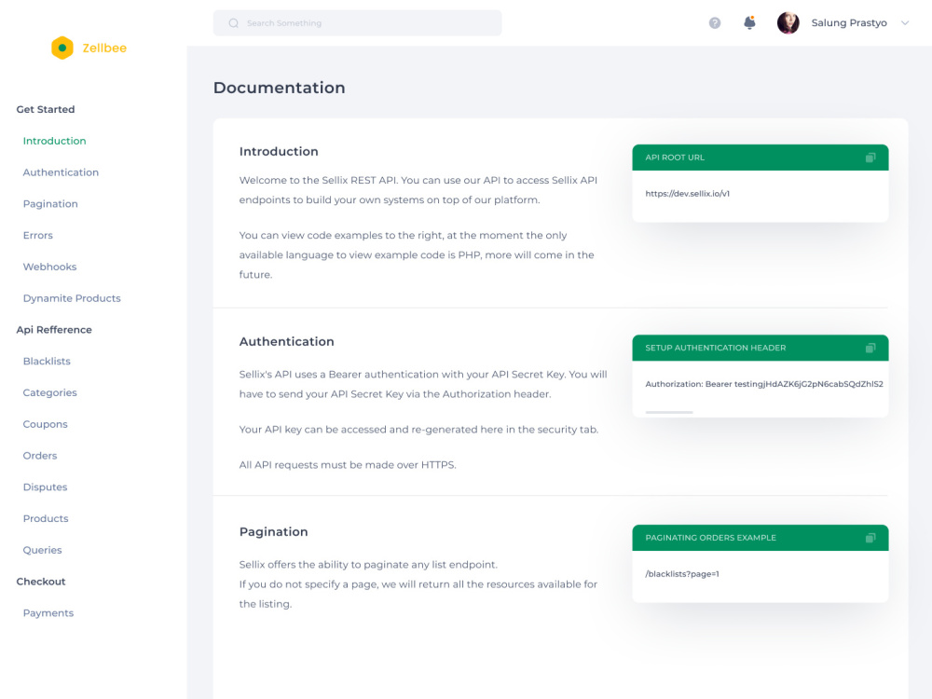Navigate to Webhooks in sidebar
Viewport: 932px width, 699px height.
tap(50, 267)
